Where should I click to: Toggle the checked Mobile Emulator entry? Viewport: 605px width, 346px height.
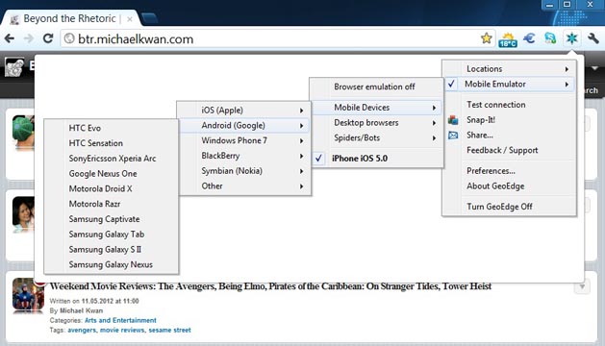pyautogui.click(x=509, y=84)
